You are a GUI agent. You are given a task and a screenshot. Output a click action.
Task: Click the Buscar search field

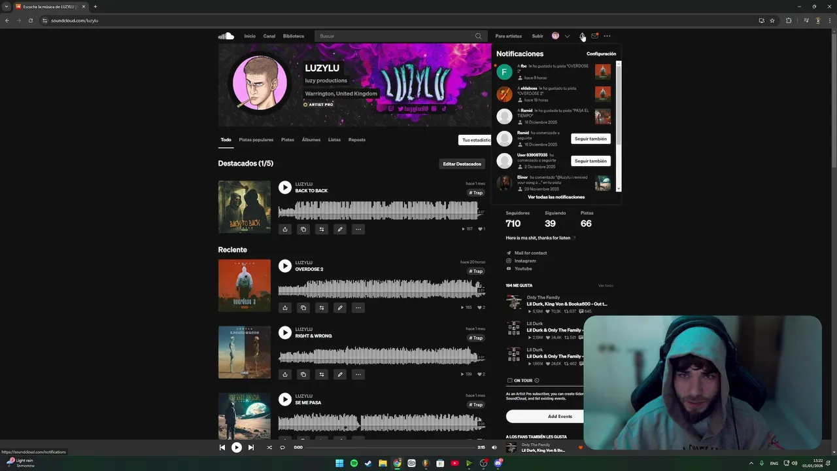(400, 36)
